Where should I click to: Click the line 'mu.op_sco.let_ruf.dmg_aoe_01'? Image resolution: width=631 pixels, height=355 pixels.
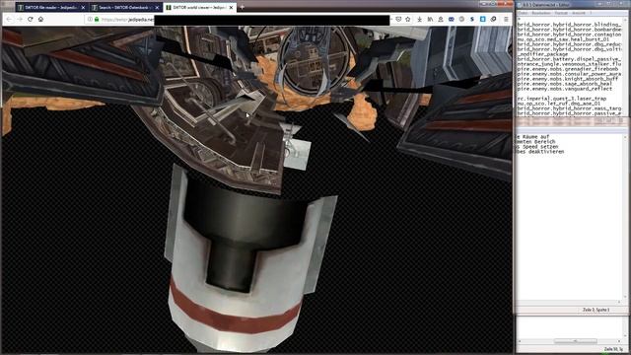point(559,104)
